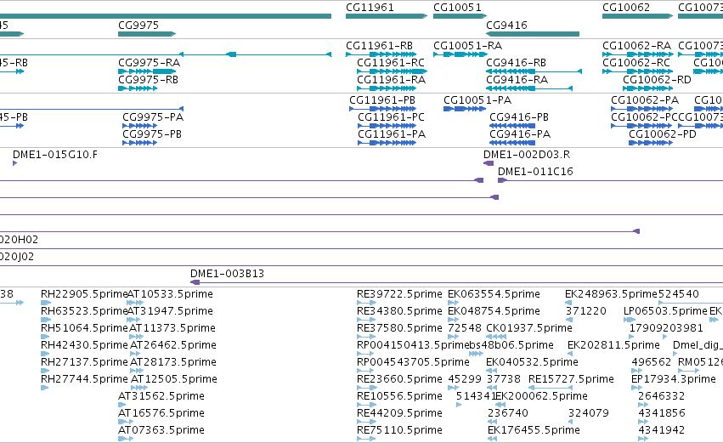Screen dimensions: 723x443
Task: Open the CG9975 gene label
Action: pyautogui.click(x=138, y=25)
